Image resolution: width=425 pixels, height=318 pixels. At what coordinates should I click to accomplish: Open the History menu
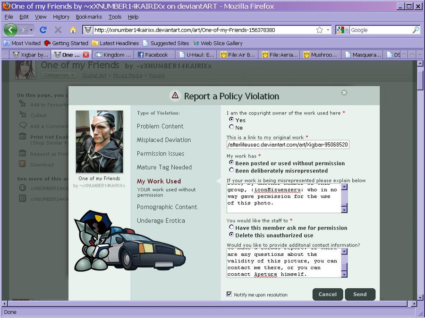[61, 17]
